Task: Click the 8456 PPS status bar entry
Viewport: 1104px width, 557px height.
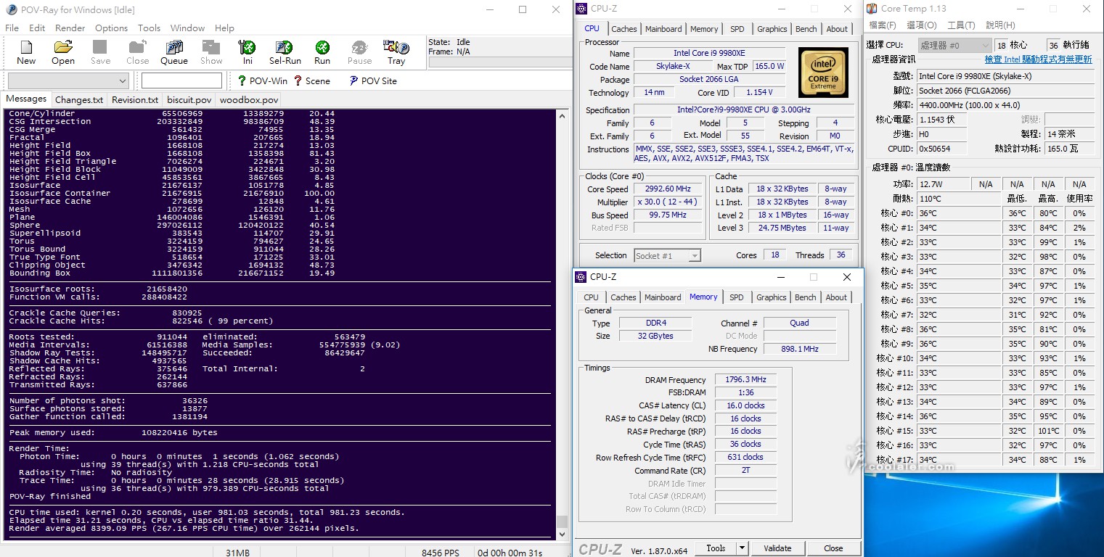Action: 441,553
